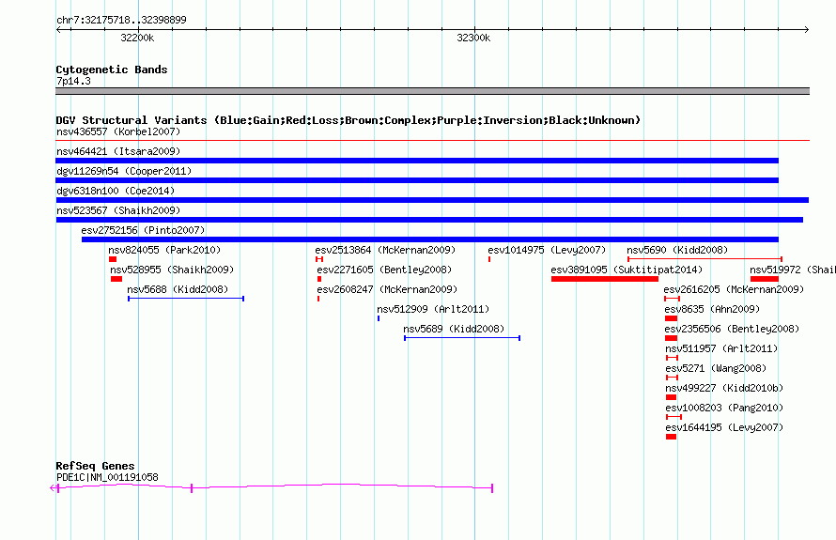Click the nsv436557 (Korbel2007) variant label

[x=118, y=131]
